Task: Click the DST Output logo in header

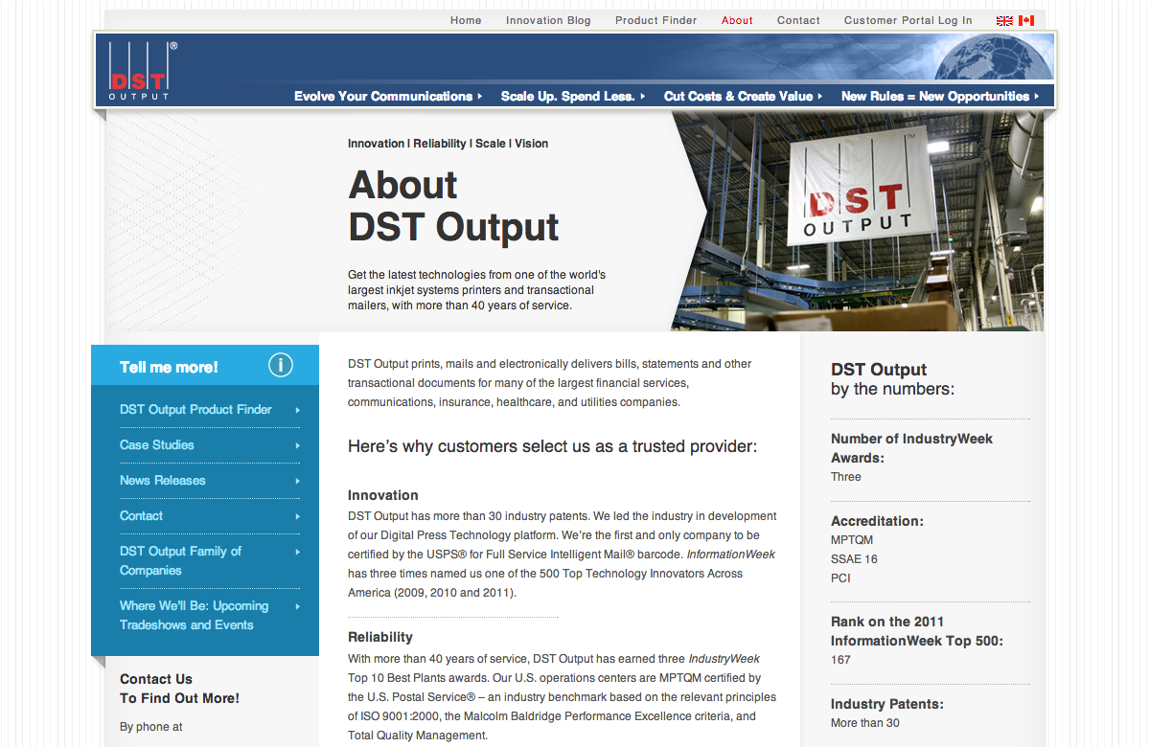Action: coord(141,70)
